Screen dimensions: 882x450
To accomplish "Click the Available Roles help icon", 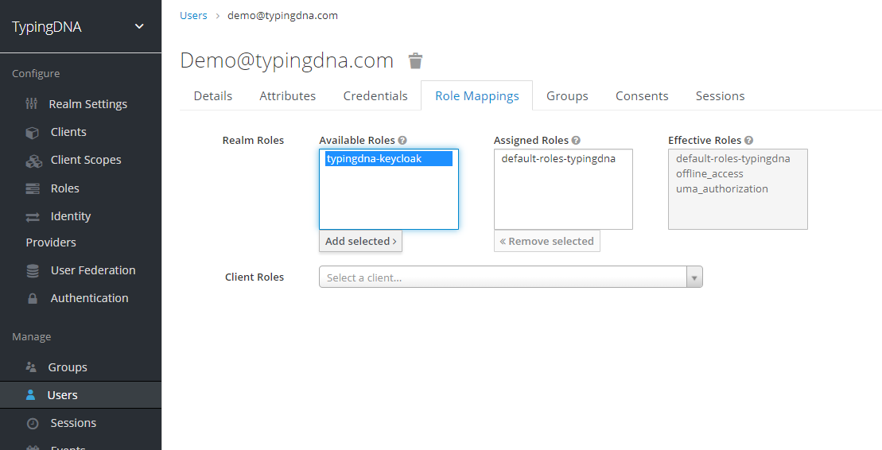I will (x=402, y=141).
